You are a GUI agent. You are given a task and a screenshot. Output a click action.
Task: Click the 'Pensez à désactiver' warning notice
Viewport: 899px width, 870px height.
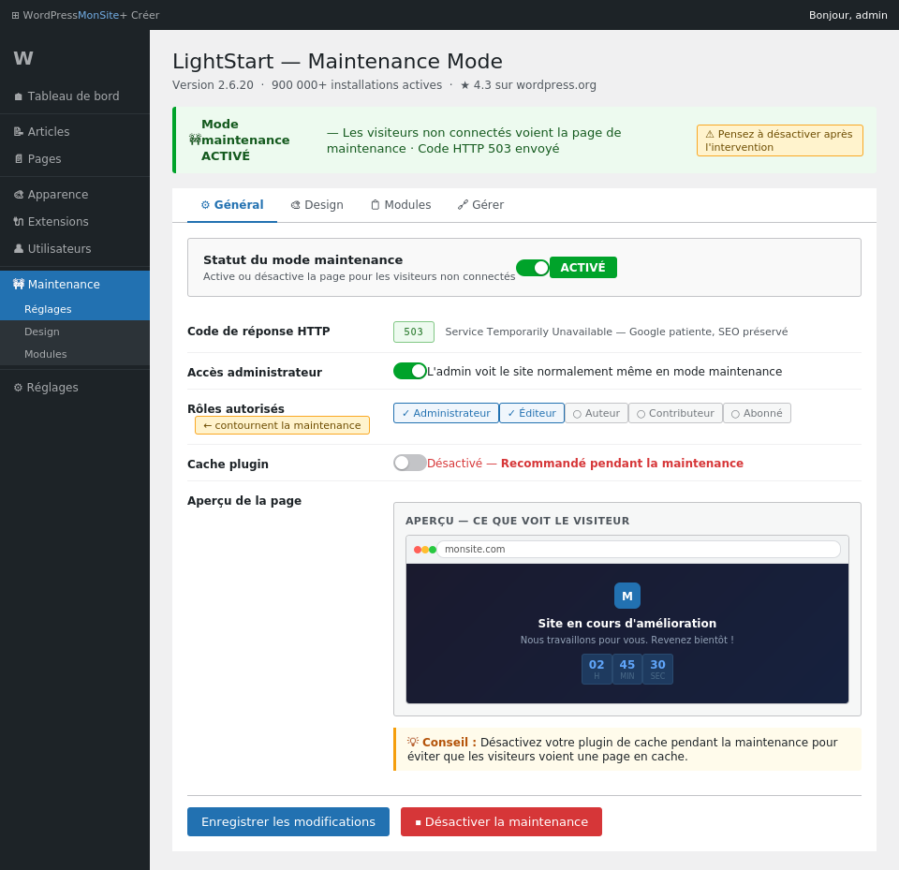coord(780,140)
